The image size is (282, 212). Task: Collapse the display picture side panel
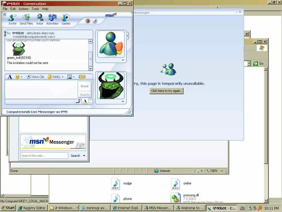128,36
